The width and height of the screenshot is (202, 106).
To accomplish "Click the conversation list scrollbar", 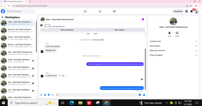I will pos(36,37).
